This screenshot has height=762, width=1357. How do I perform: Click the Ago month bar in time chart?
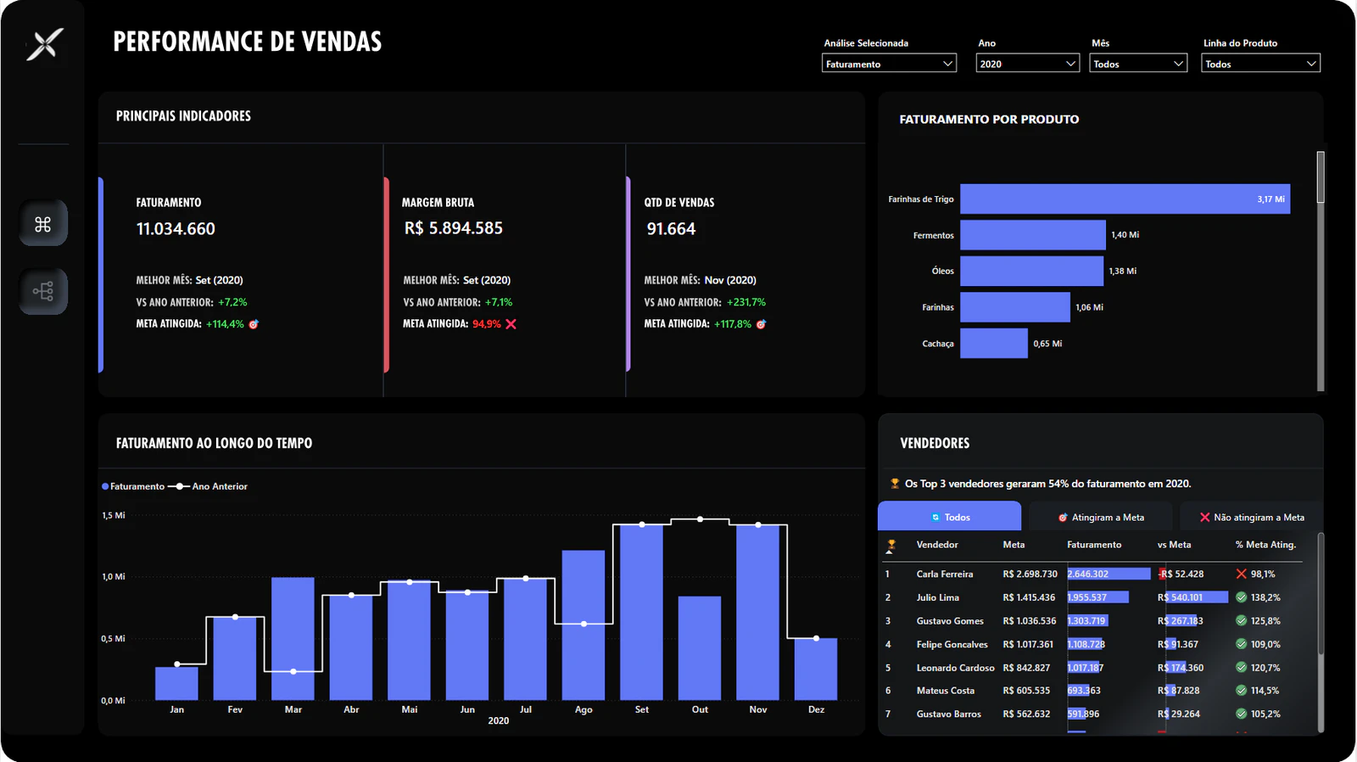(x=584, y=625)
